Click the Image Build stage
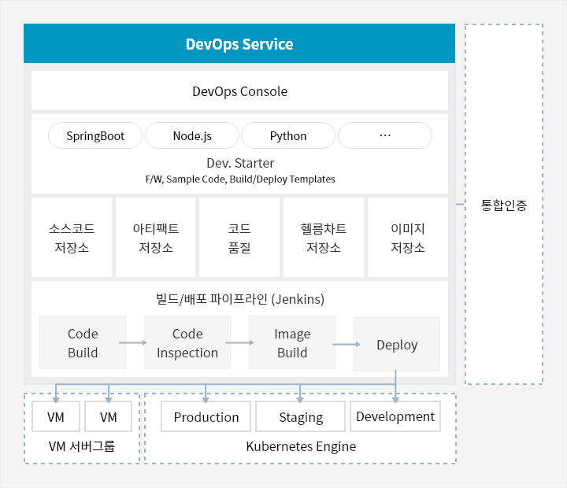 coord(292,342)
